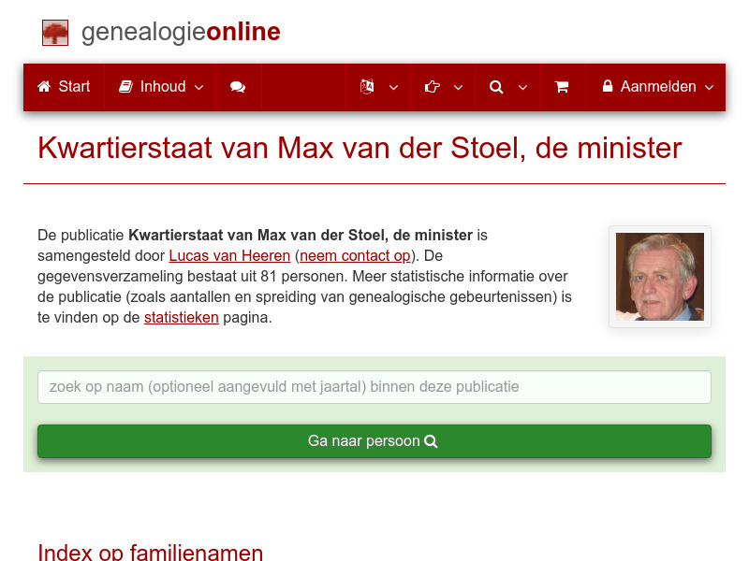Click the neem contact op link
This screenshot has height=561, width=749.
pyautogui.click(x=354, y=255)
